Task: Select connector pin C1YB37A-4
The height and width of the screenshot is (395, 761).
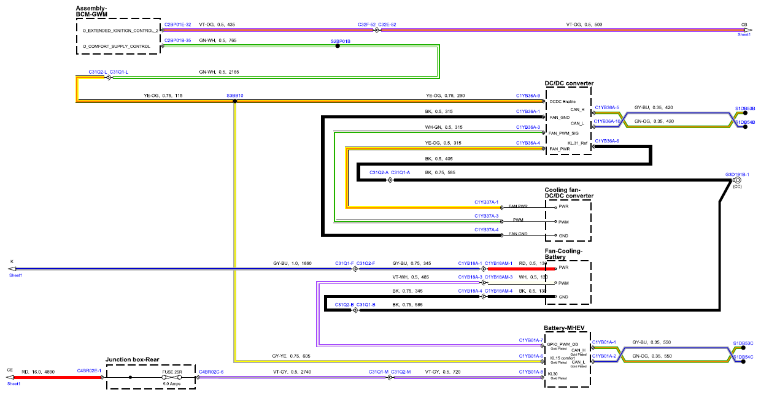Action: pyautogui.click(x=487, y=229)
